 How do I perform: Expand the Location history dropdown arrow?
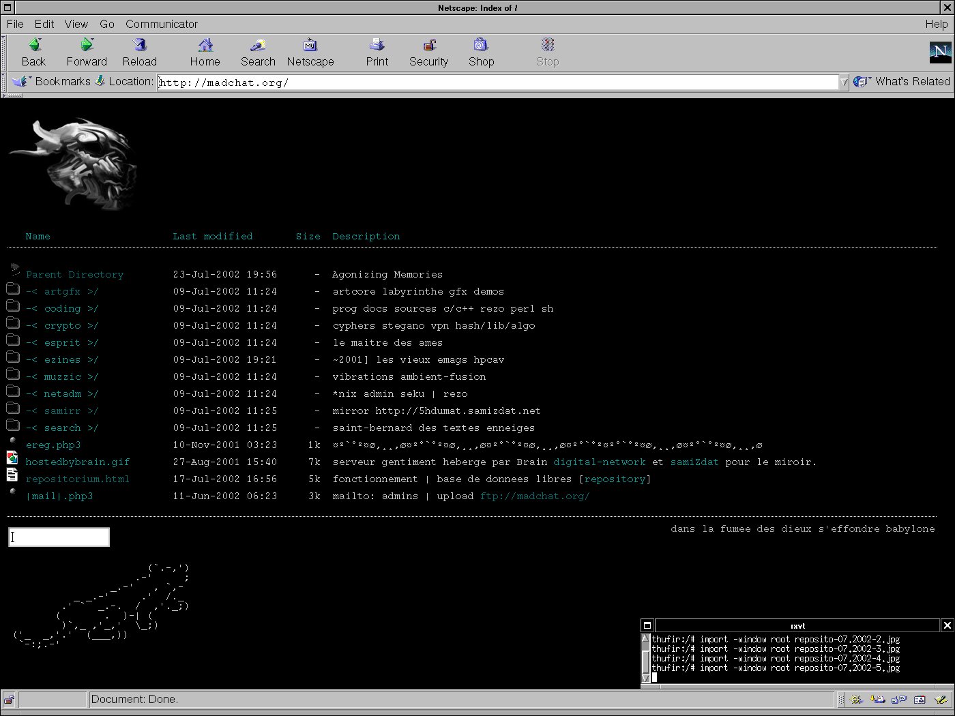point(844,83)
